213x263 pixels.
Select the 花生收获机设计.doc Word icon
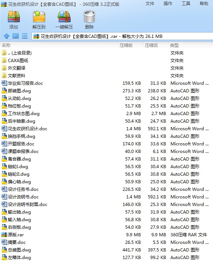[4, 129]
